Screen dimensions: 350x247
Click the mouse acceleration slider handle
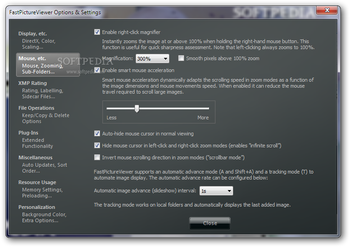tap(137, 109)
